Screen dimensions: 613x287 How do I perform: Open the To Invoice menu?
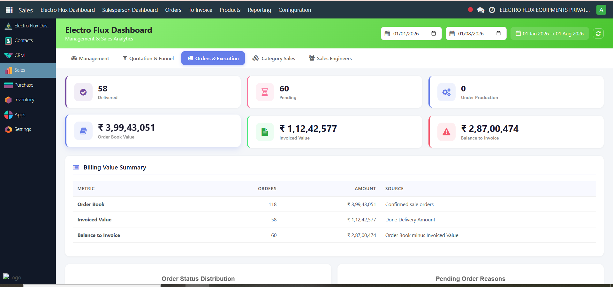pyautogui.click(x=201, y=10)
